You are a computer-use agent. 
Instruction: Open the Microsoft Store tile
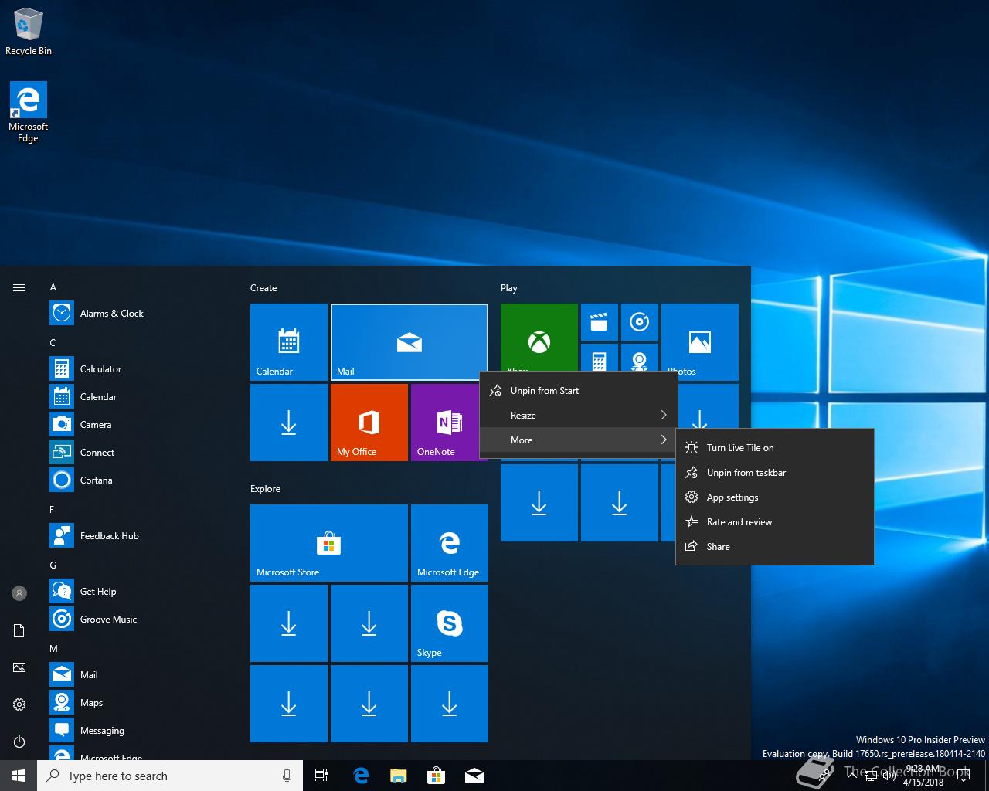pyautogui.click(x=329, y=543)
